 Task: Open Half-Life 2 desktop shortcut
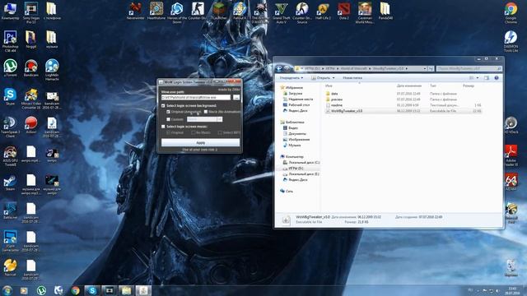[323, 11]
